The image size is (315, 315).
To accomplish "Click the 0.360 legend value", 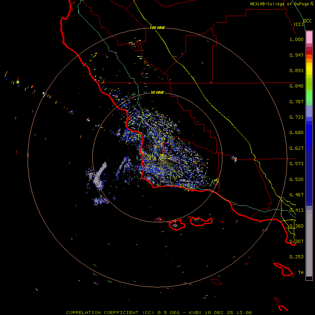I will pos(296,226).
